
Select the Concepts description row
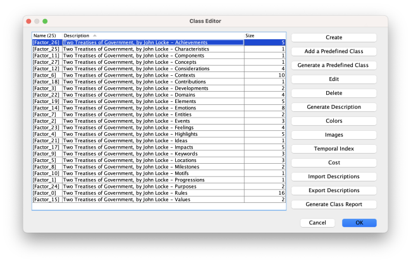(153, 62)
